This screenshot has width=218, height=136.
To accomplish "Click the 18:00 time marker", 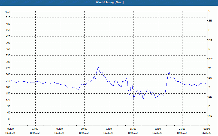I will (x=158, y=129).
